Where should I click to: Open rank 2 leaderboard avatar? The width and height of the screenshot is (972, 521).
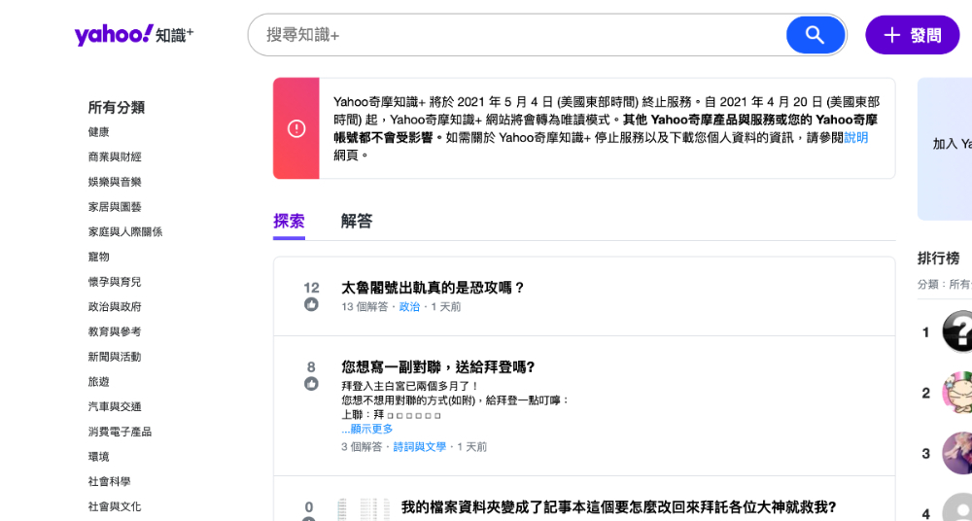pos(957,393)
